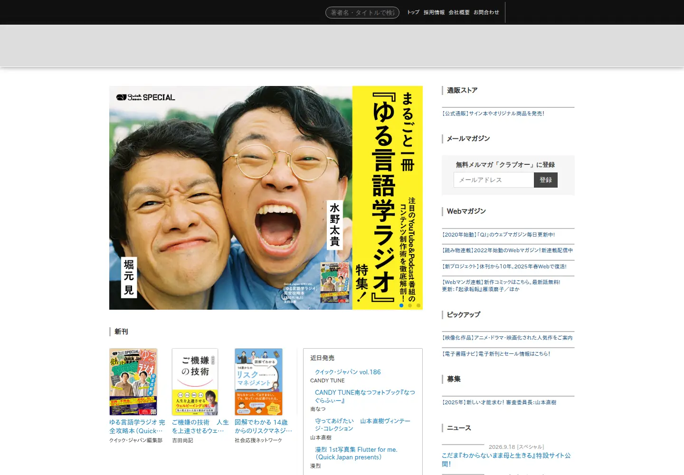
Task: Open the 公式通販 signed books link
Action: (493, 114)
